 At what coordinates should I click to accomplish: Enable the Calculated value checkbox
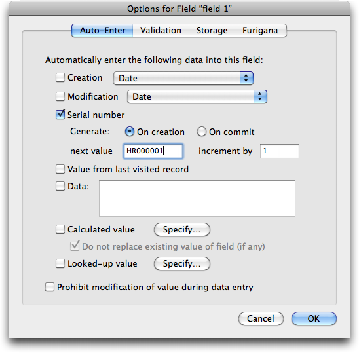click(x=60, y=229)
